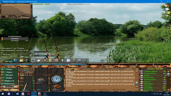Click the chat log scroll-up button
This screenshot has width=171, height=96.
click(137, 71)
